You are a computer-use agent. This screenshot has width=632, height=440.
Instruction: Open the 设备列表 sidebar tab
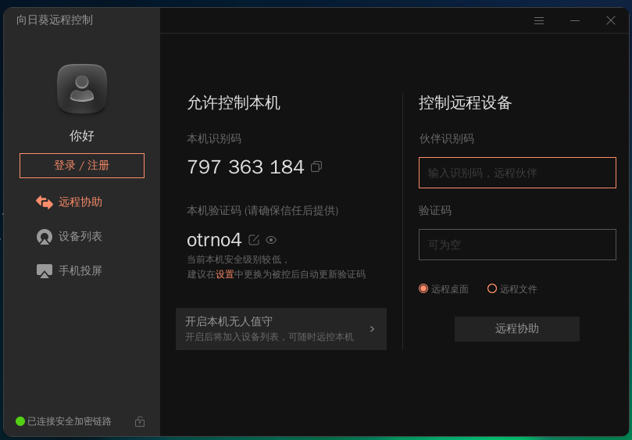pos(69,237)
